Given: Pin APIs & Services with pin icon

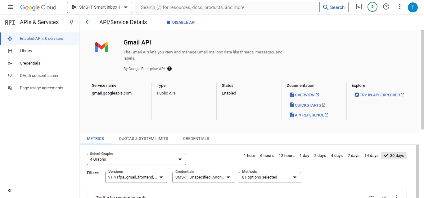Looking at the screenshot, I should (72, 22).
